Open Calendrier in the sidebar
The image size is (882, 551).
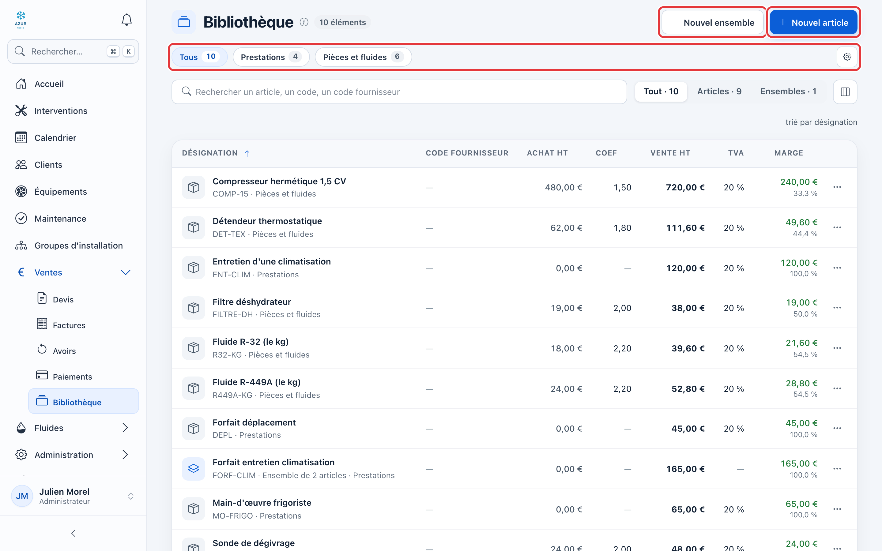[x=73, y=138]
